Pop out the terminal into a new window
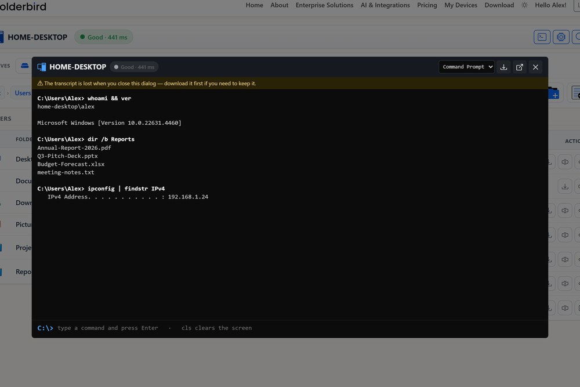 [519, 67]
